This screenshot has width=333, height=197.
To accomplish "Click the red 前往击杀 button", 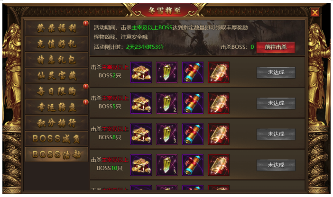I will [276, 47].
